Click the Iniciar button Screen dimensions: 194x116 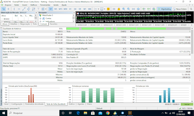click(187, 104)
